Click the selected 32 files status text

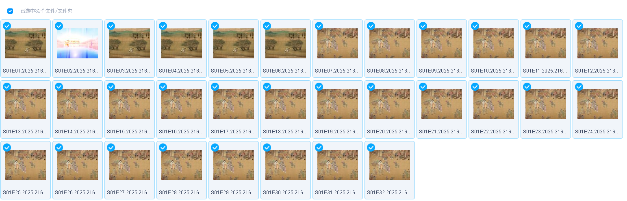click(x=46, y=11)
